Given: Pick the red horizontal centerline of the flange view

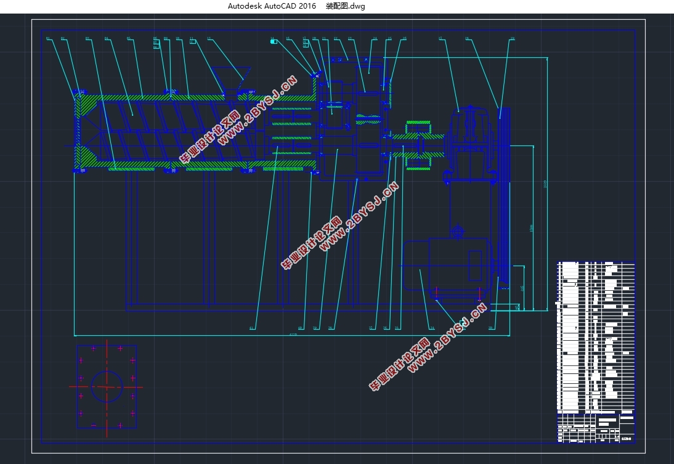Looking at the screenshot, I should coord(106,386).
